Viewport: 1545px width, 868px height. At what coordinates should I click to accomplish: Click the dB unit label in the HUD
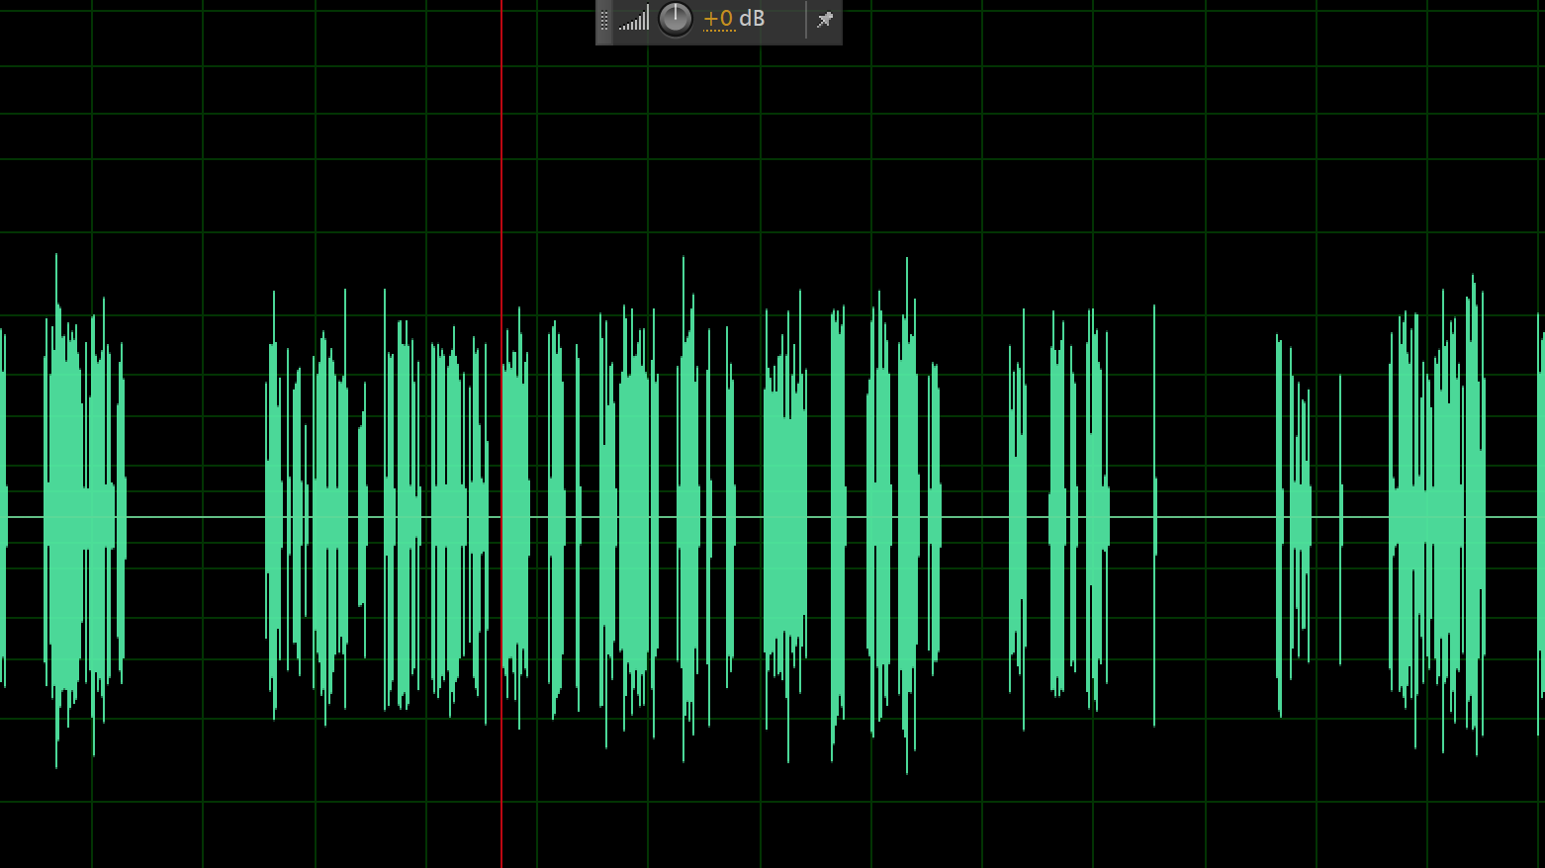[x=752, y=19]
